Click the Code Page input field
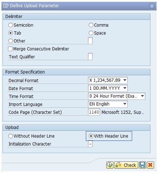Viewport: 158px width, 174px height. pyautogui.click(x=94, y=112)
